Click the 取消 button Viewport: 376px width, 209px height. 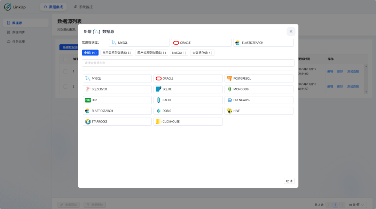point(289,181)
